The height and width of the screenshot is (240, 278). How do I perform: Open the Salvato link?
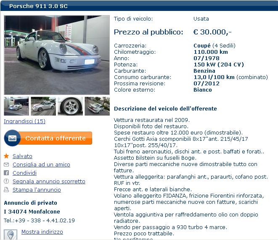point(22,156)
